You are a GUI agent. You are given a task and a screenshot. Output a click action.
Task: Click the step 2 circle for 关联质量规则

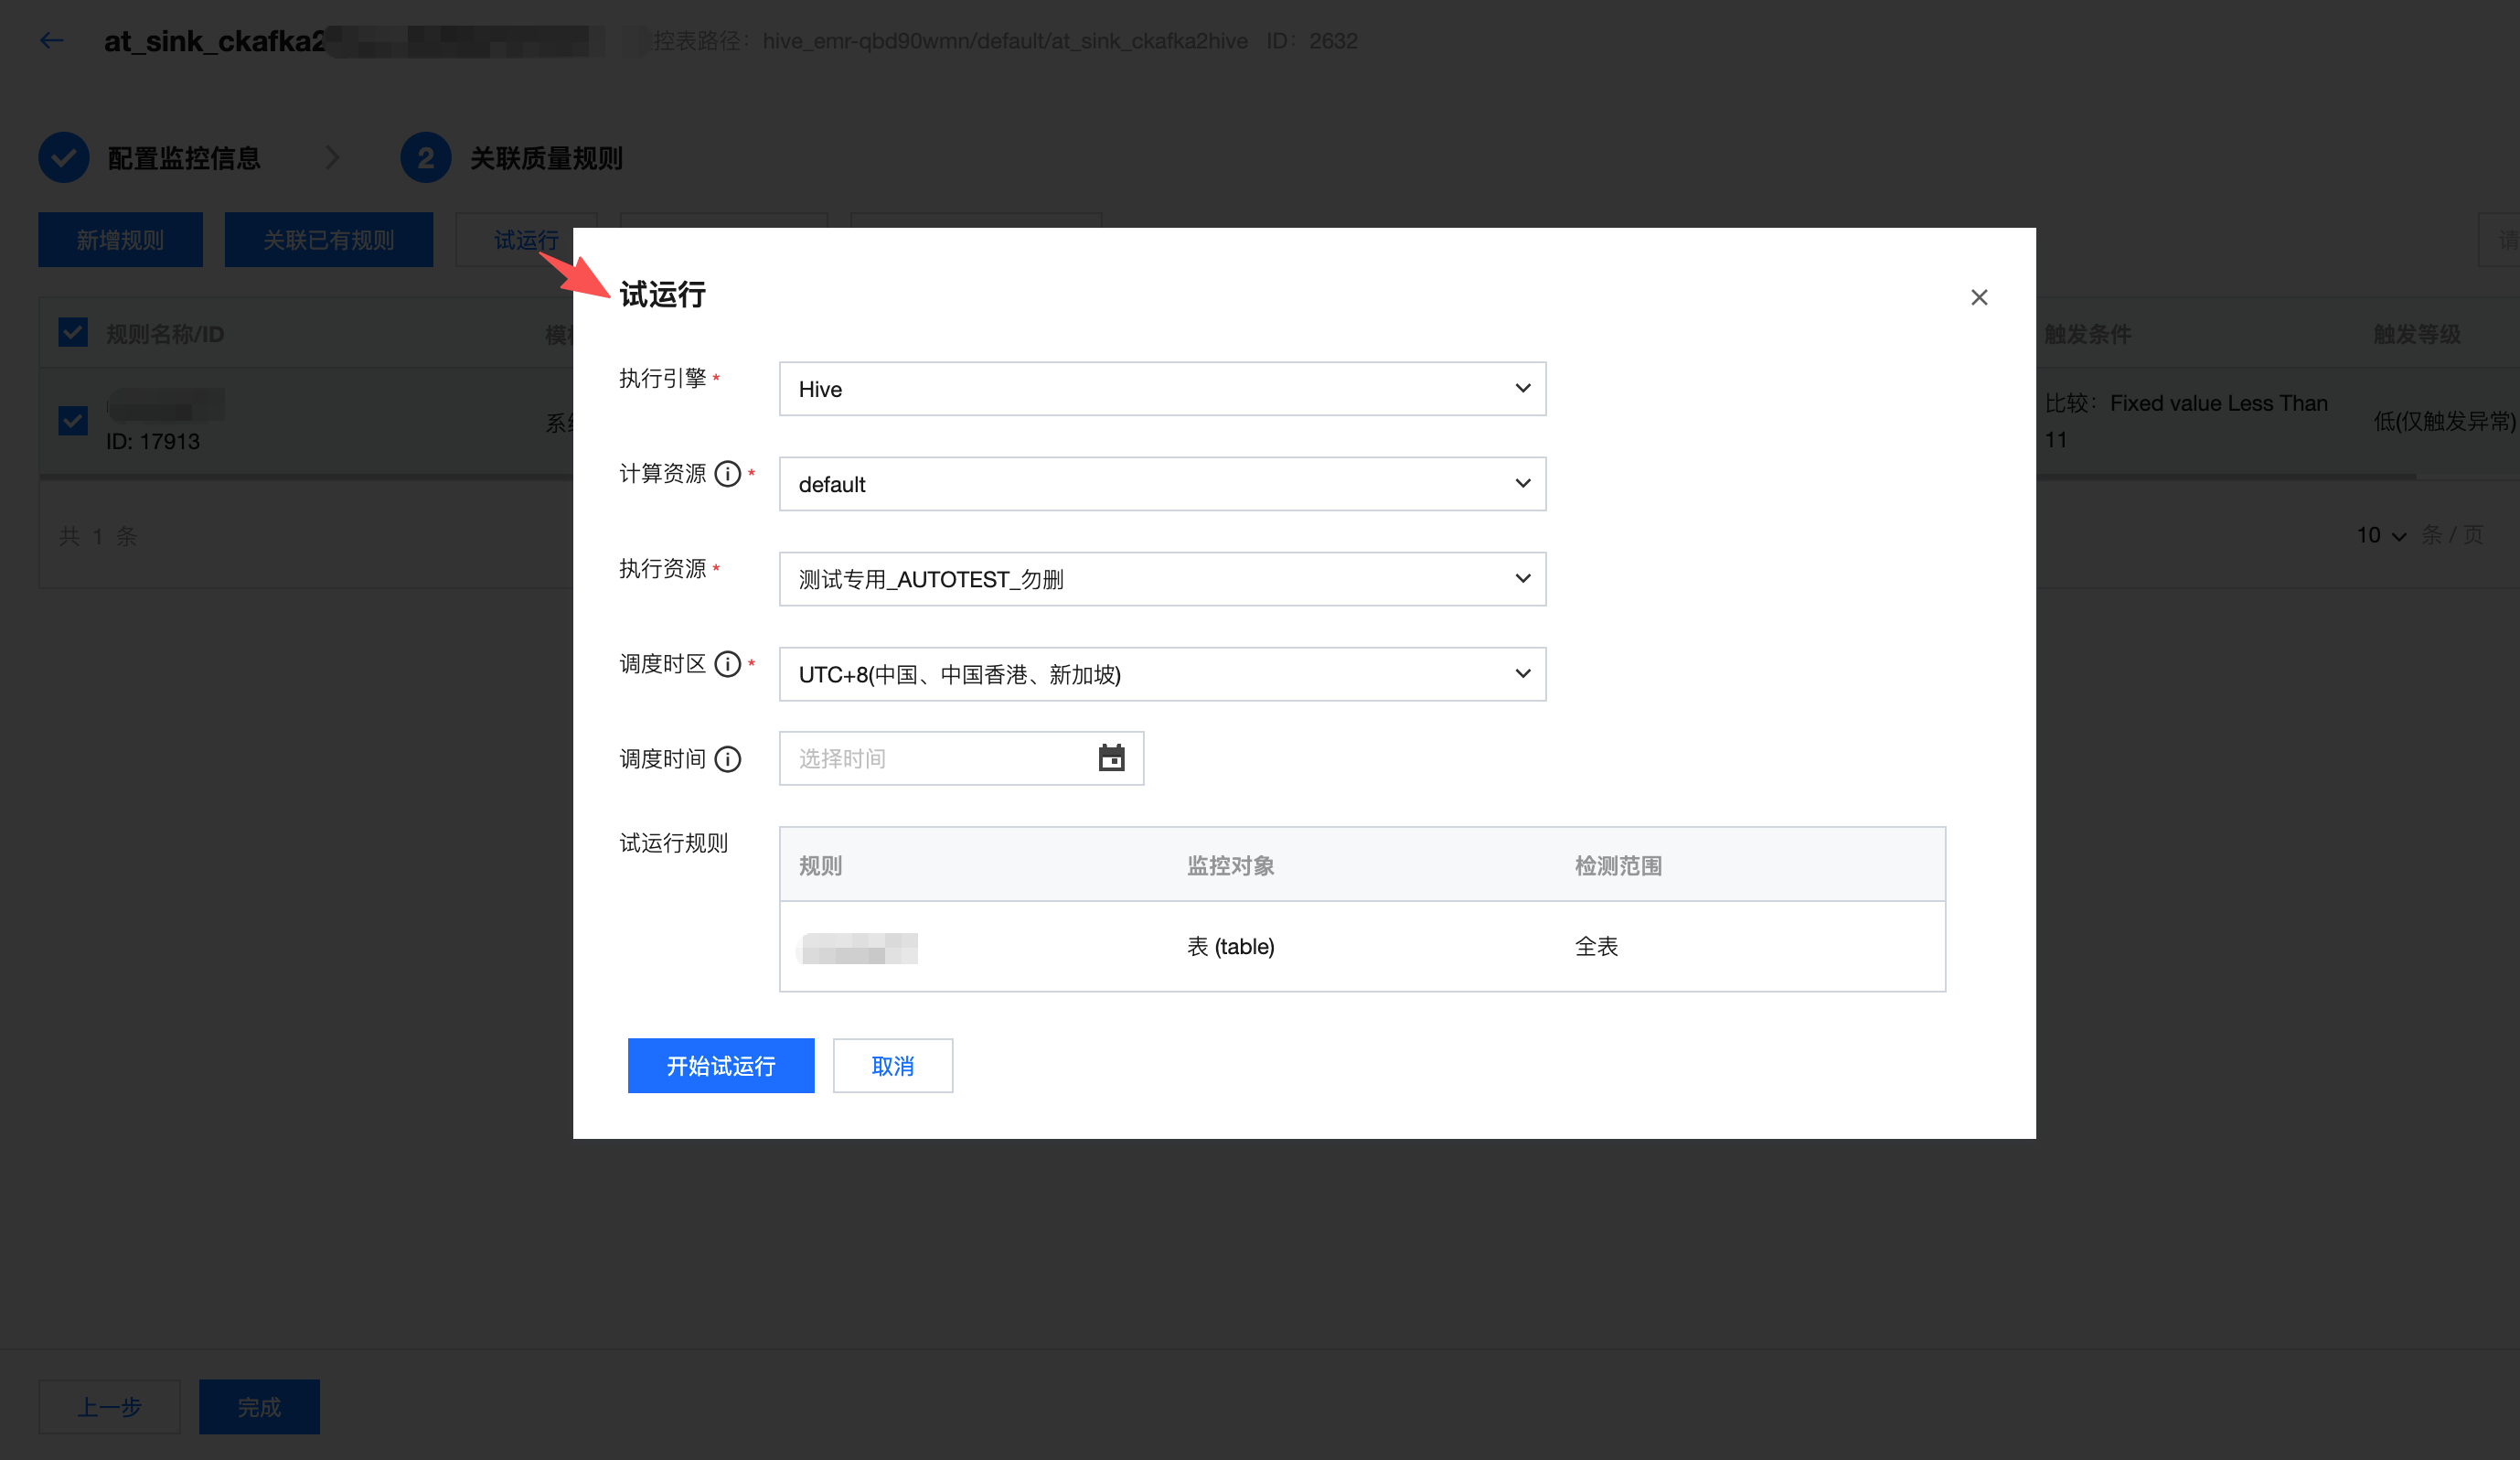(x=425, y=158)
